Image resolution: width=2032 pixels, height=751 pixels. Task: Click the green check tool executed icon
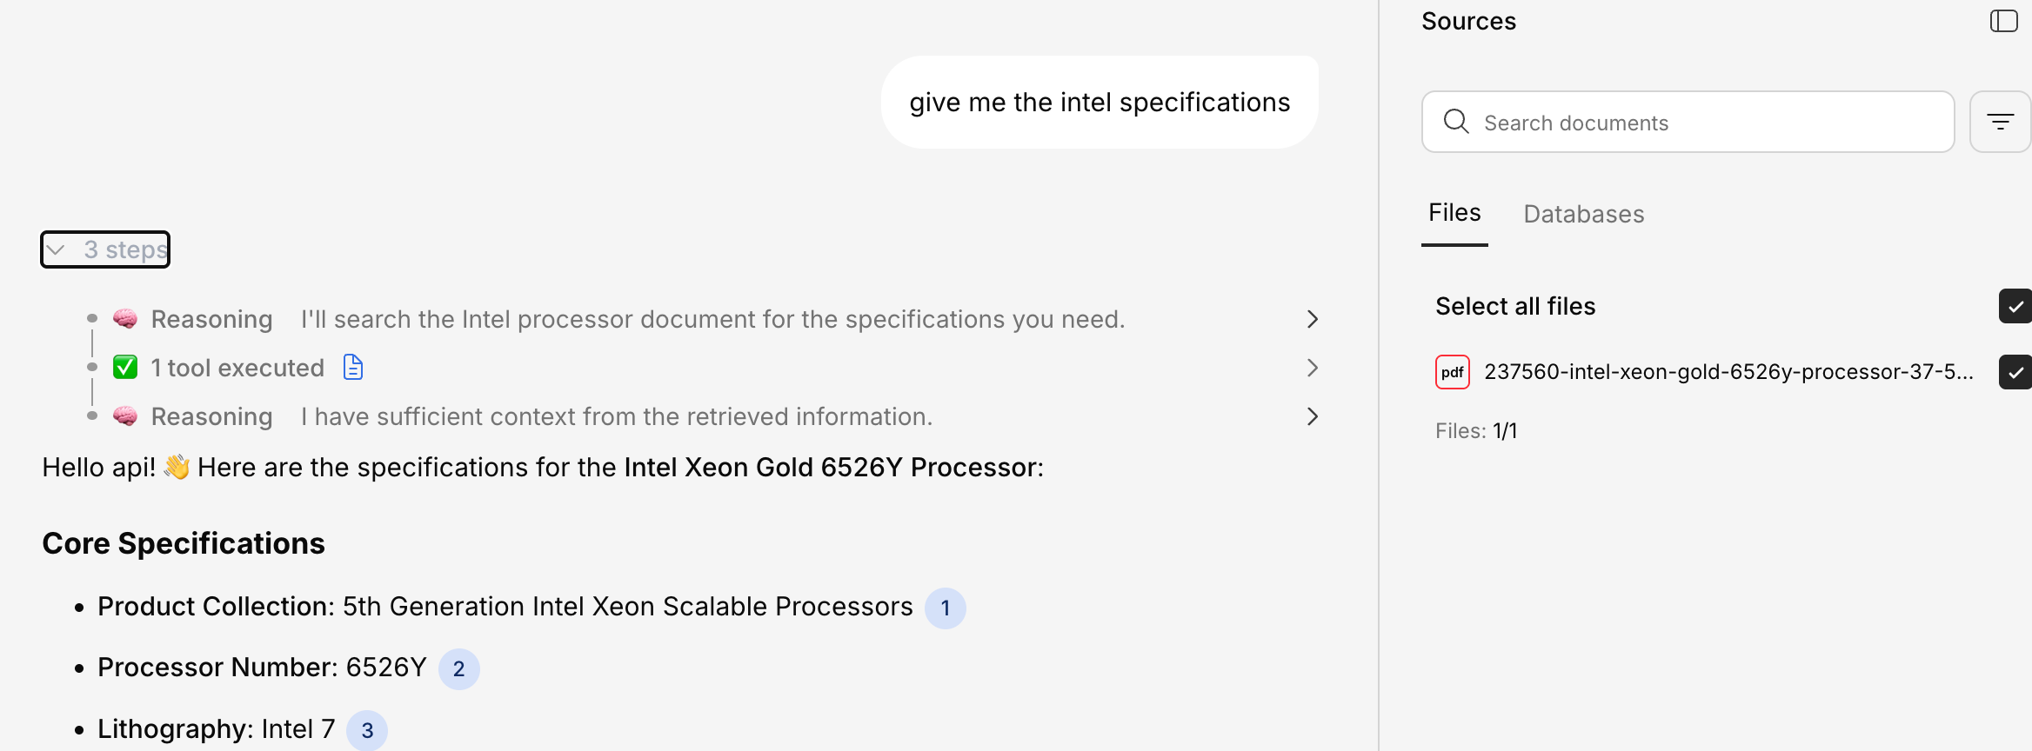click(125, 368)
